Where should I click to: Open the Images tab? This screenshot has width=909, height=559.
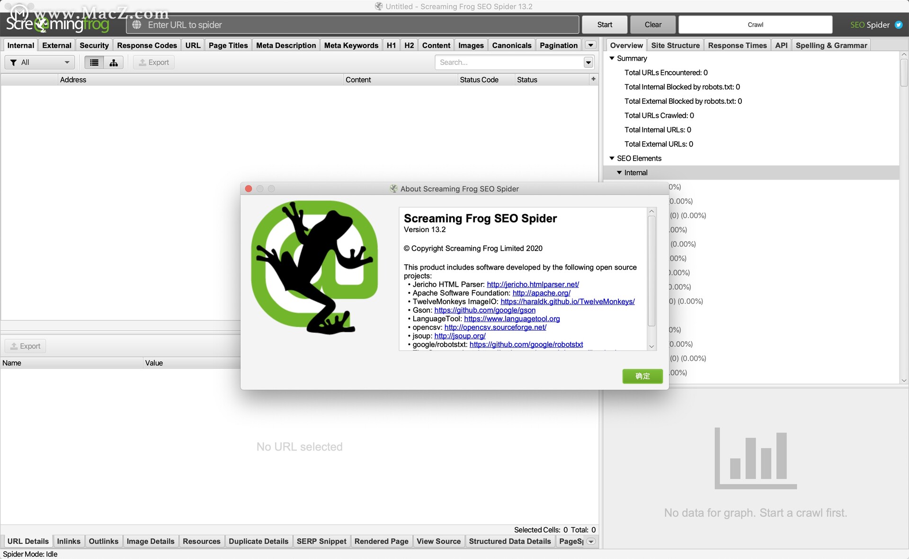pos(471,45)
